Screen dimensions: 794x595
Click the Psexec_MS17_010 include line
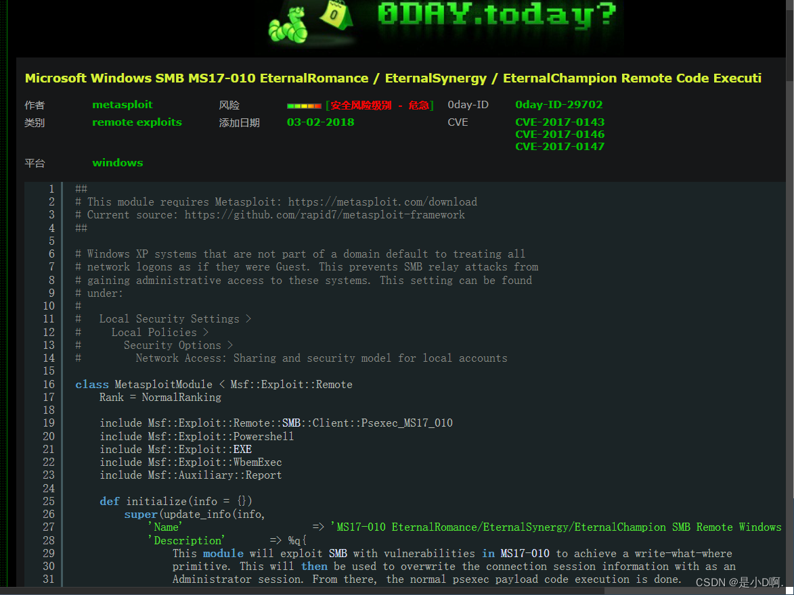coord(276,423)
